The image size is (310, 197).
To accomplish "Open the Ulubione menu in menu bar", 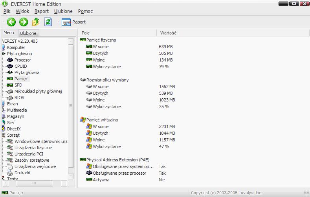I will click(63, 11).
